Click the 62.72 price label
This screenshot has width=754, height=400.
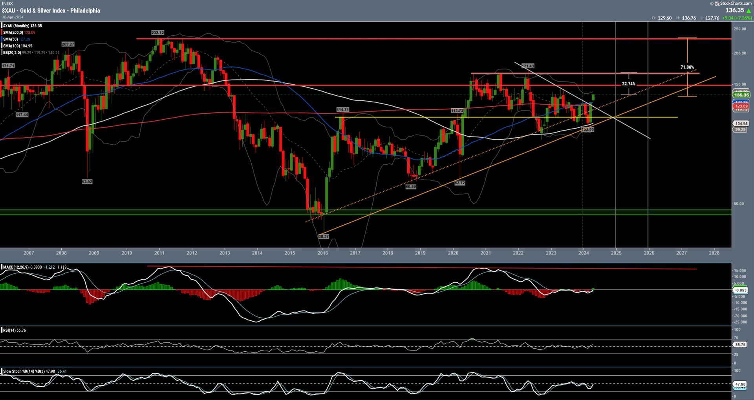pyautogui.click(x=460, y=183)
